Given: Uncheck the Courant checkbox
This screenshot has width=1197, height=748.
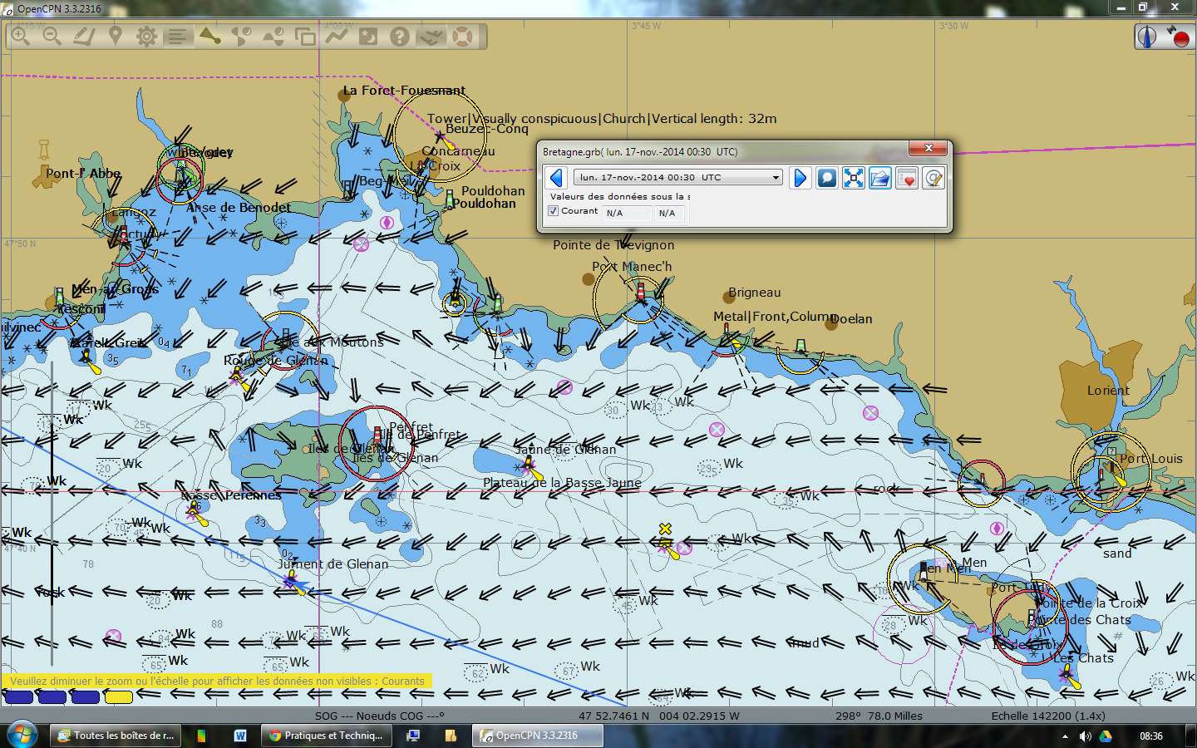Looking at the screenshot, I should (553, 211).
